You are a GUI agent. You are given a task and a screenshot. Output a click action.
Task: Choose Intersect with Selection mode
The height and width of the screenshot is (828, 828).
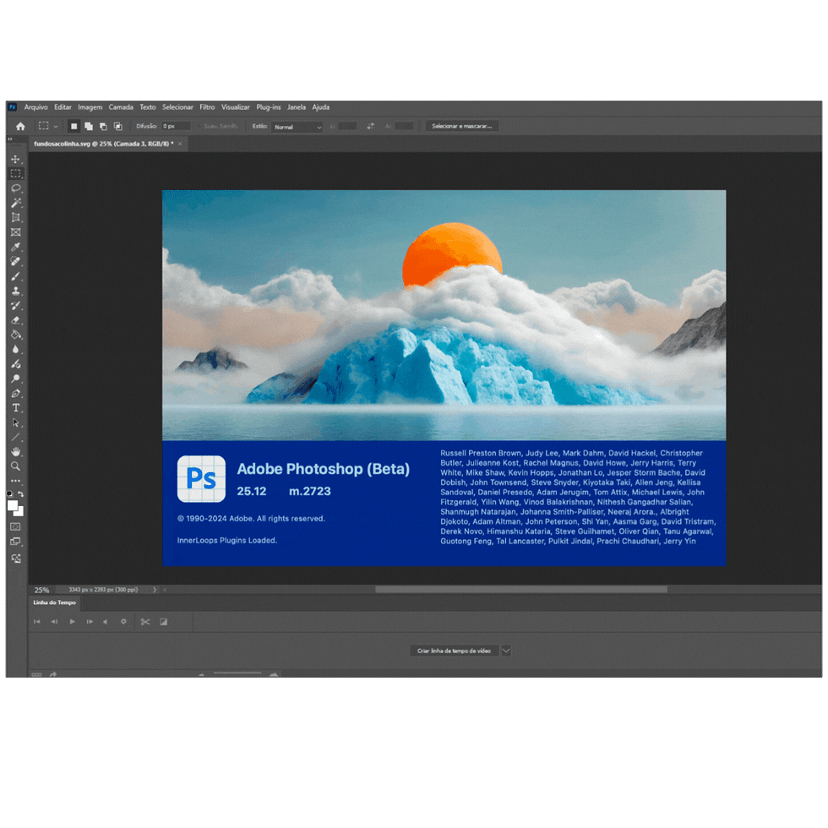[x=118, y=126]
